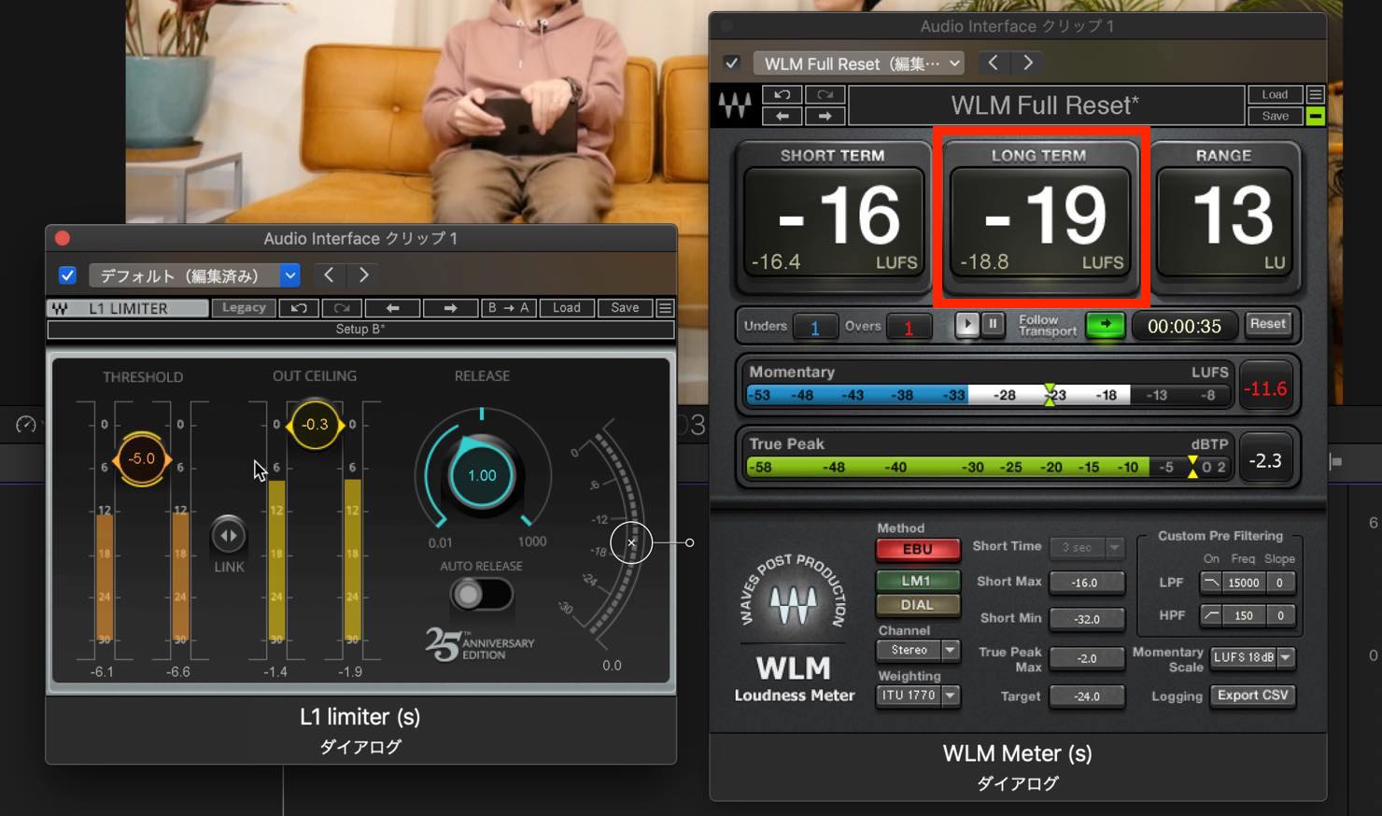The height and width of the screenshot is (816, 1382).
Task: Click the Waves logo in L1 Limiter toolbar
Action: pyautogui.click(x=60, y=308)
